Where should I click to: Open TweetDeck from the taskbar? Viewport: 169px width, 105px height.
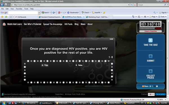(130, 103)
